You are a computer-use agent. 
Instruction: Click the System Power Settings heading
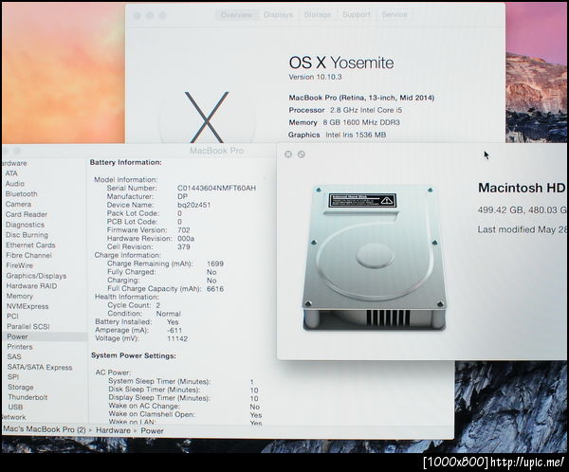click(x=134, y=356)
